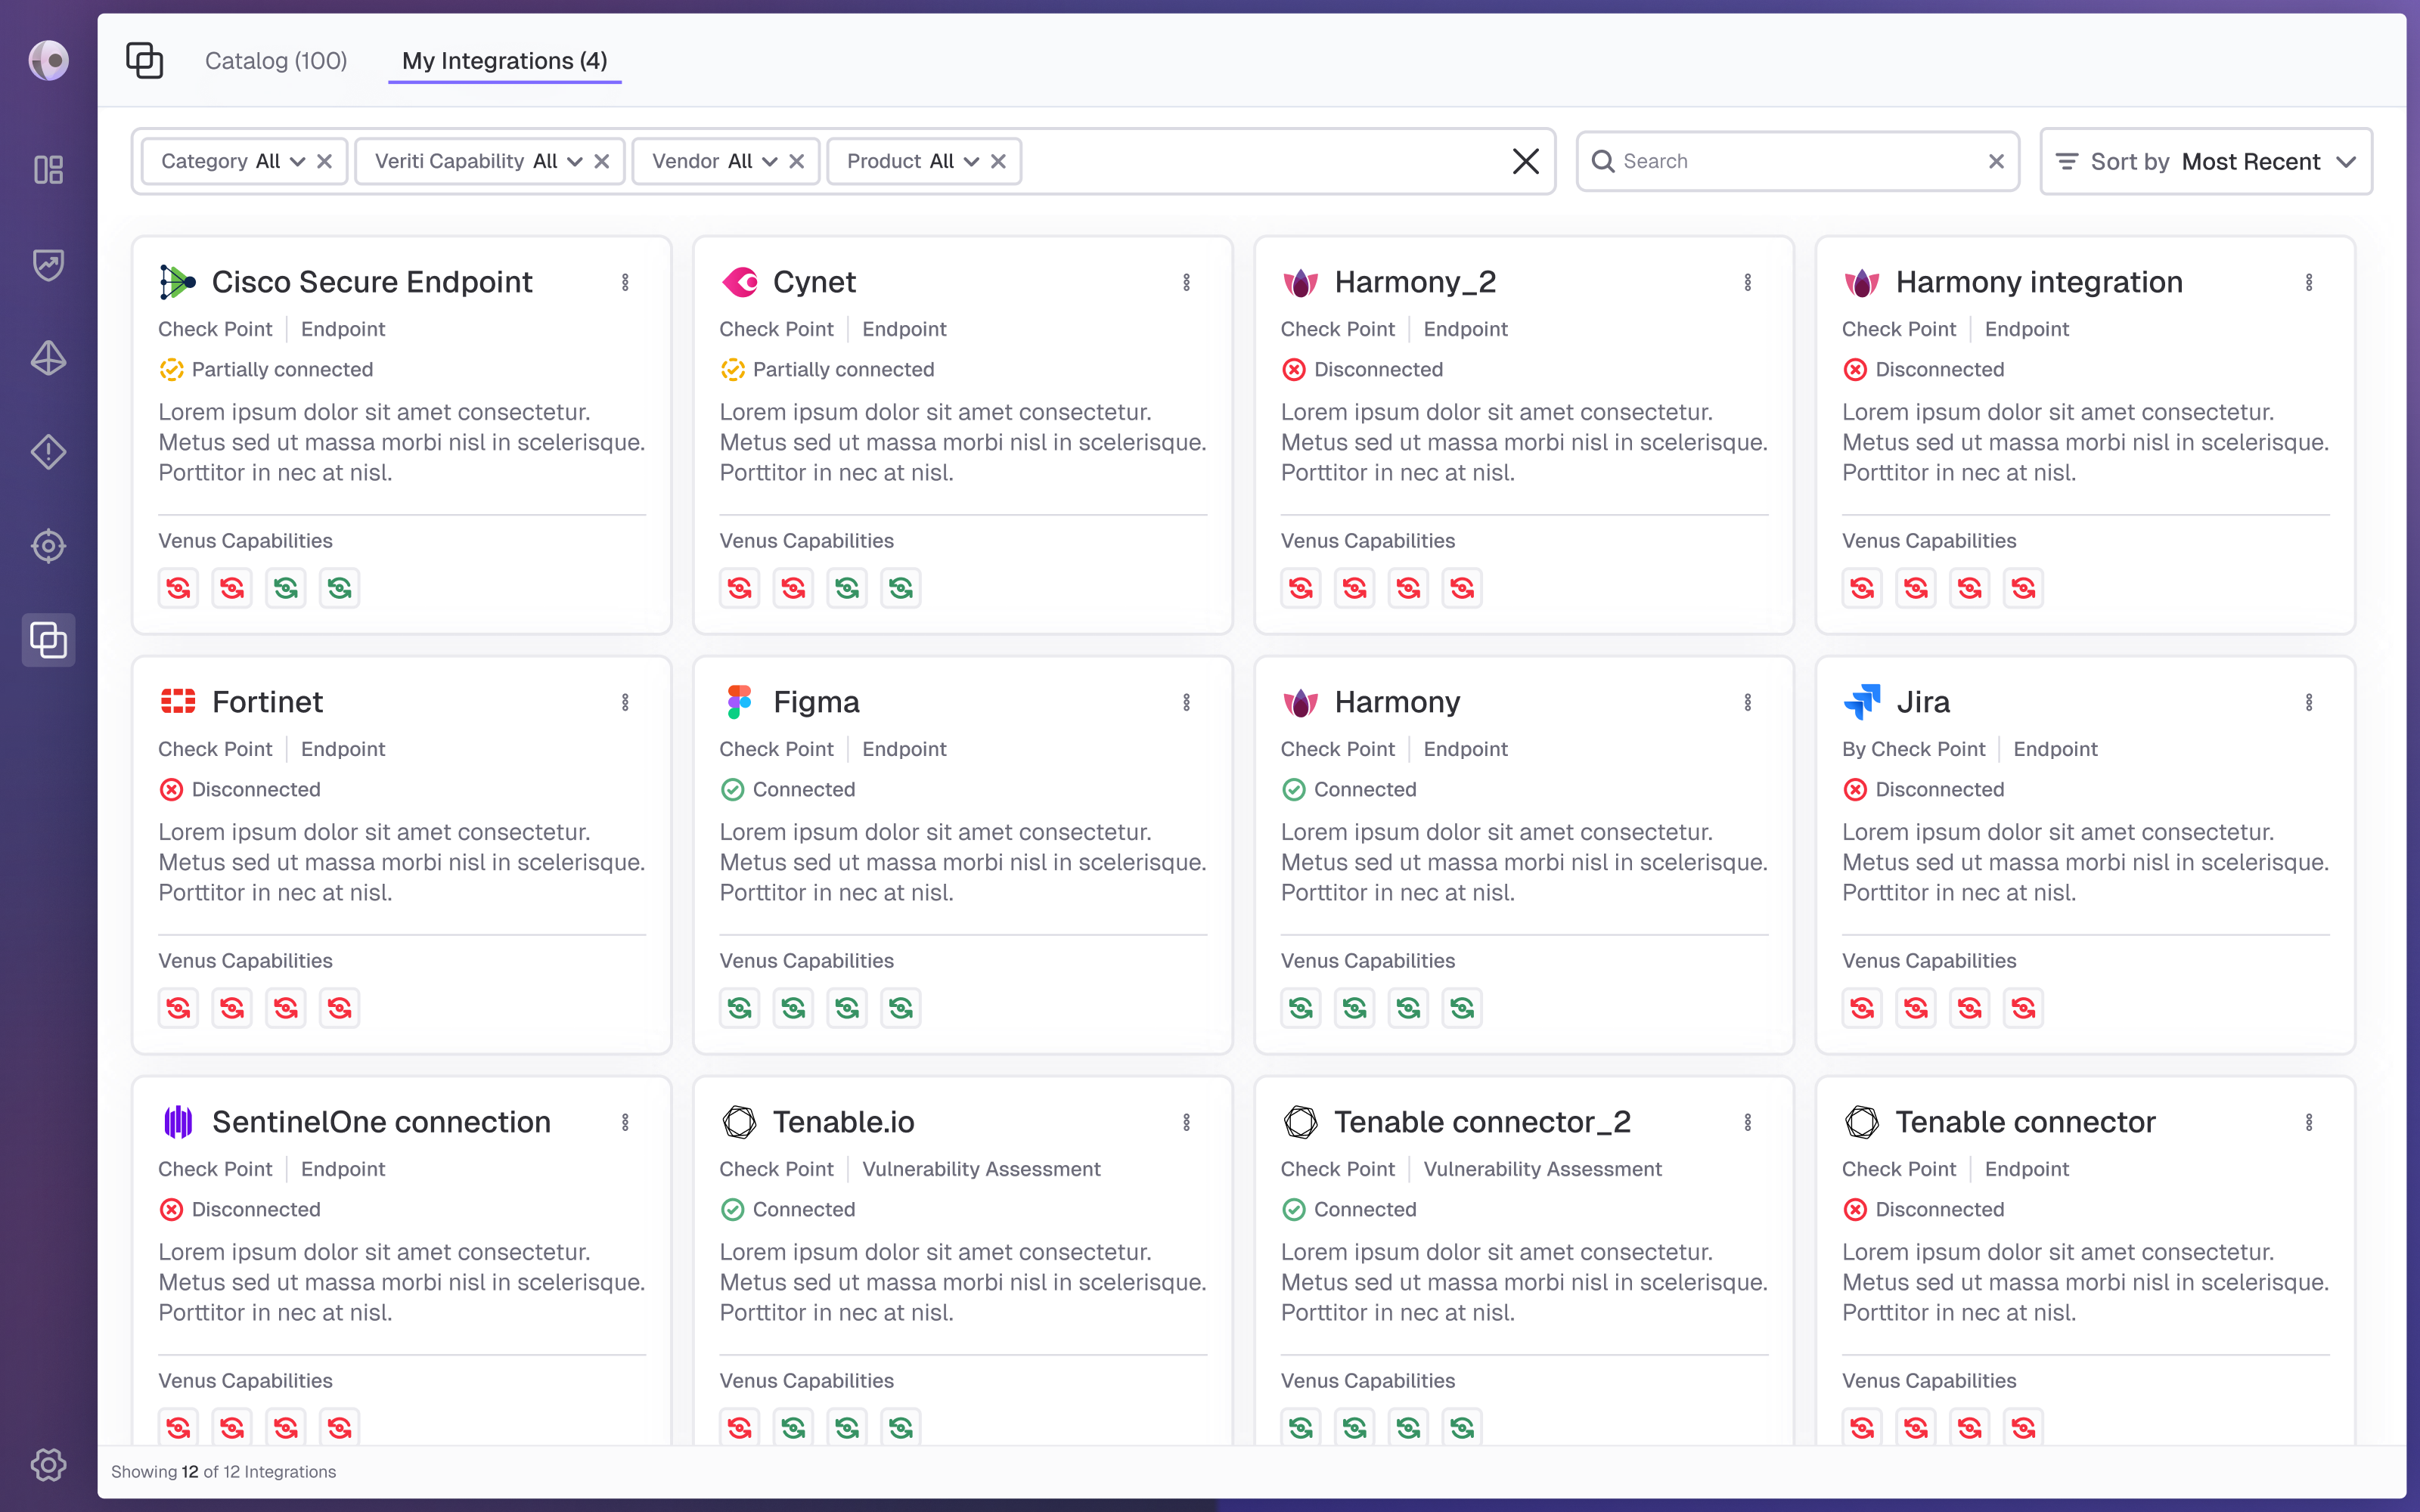
Task: Click first red capability icon on Tenable.io card
Action: 740,1428
